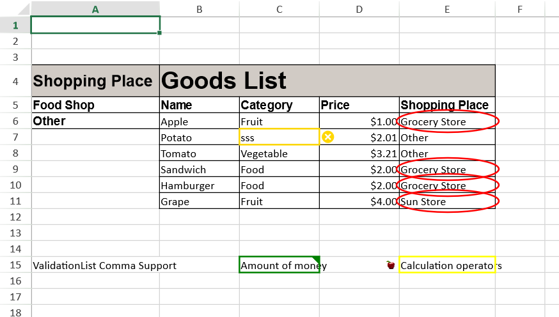559x317 pixels.
Task: Select the 'Food Shop' cell
Action: [x=95, y=105]
